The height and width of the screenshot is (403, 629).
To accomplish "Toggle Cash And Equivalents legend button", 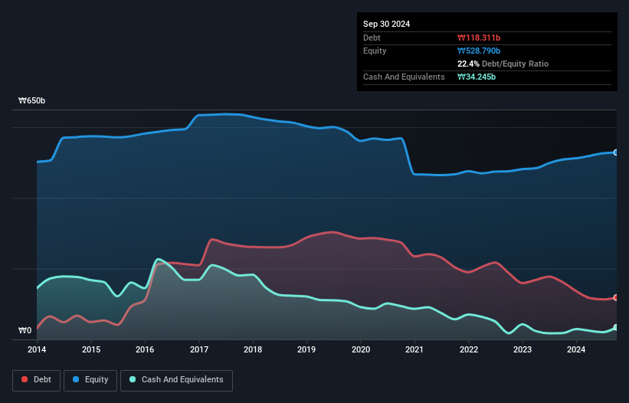I will click(176, 379).
